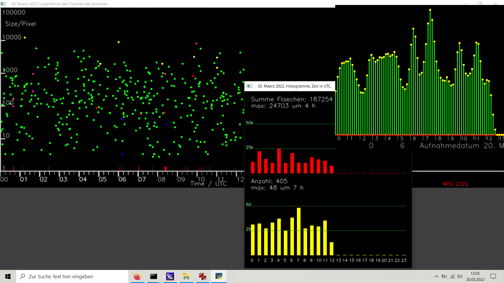
Task: Click the 'Anzahl: 405' label
Action: (x=269, y=181)
